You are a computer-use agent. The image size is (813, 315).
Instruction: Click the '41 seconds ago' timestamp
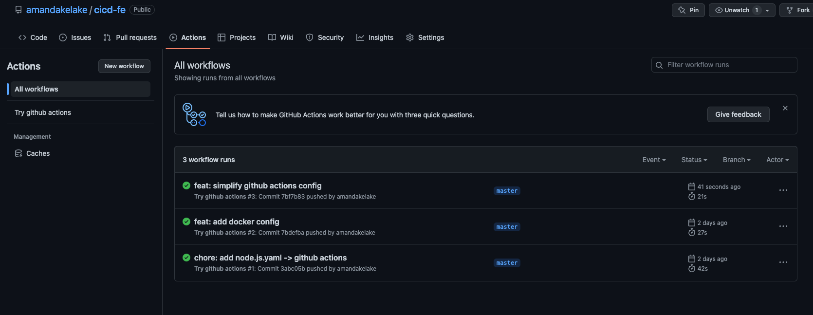pos(719,187)
